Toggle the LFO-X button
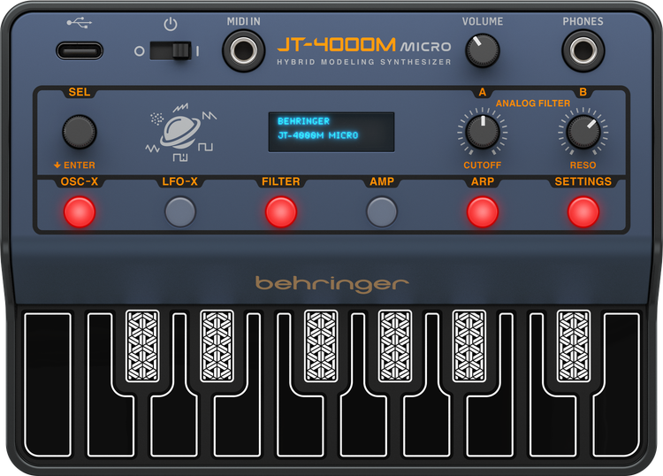Image resolution: width=663 pixels, height=476 pixels. click(180, 211)
